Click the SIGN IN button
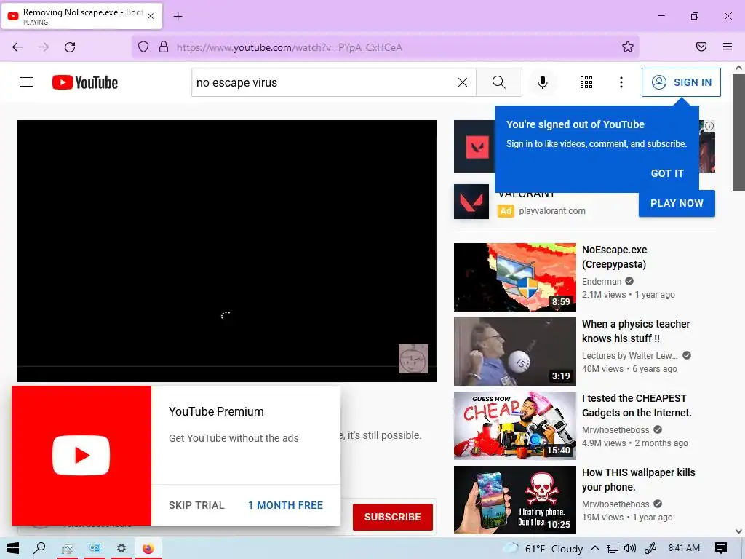This screenshot has width=745, height=559. pyautogui.click(x=681, y=82)
